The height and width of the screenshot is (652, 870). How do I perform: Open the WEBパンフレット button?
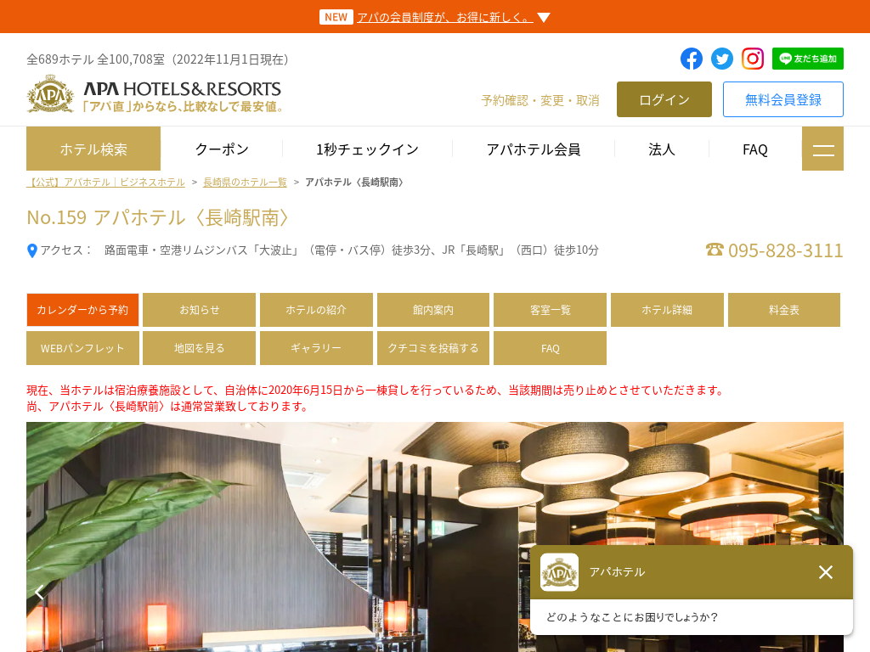82,348
